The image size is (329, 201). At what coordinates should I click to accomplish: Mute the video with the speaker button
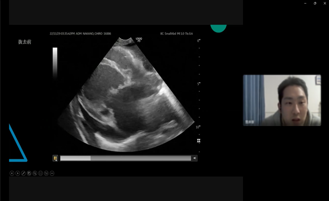194,158
